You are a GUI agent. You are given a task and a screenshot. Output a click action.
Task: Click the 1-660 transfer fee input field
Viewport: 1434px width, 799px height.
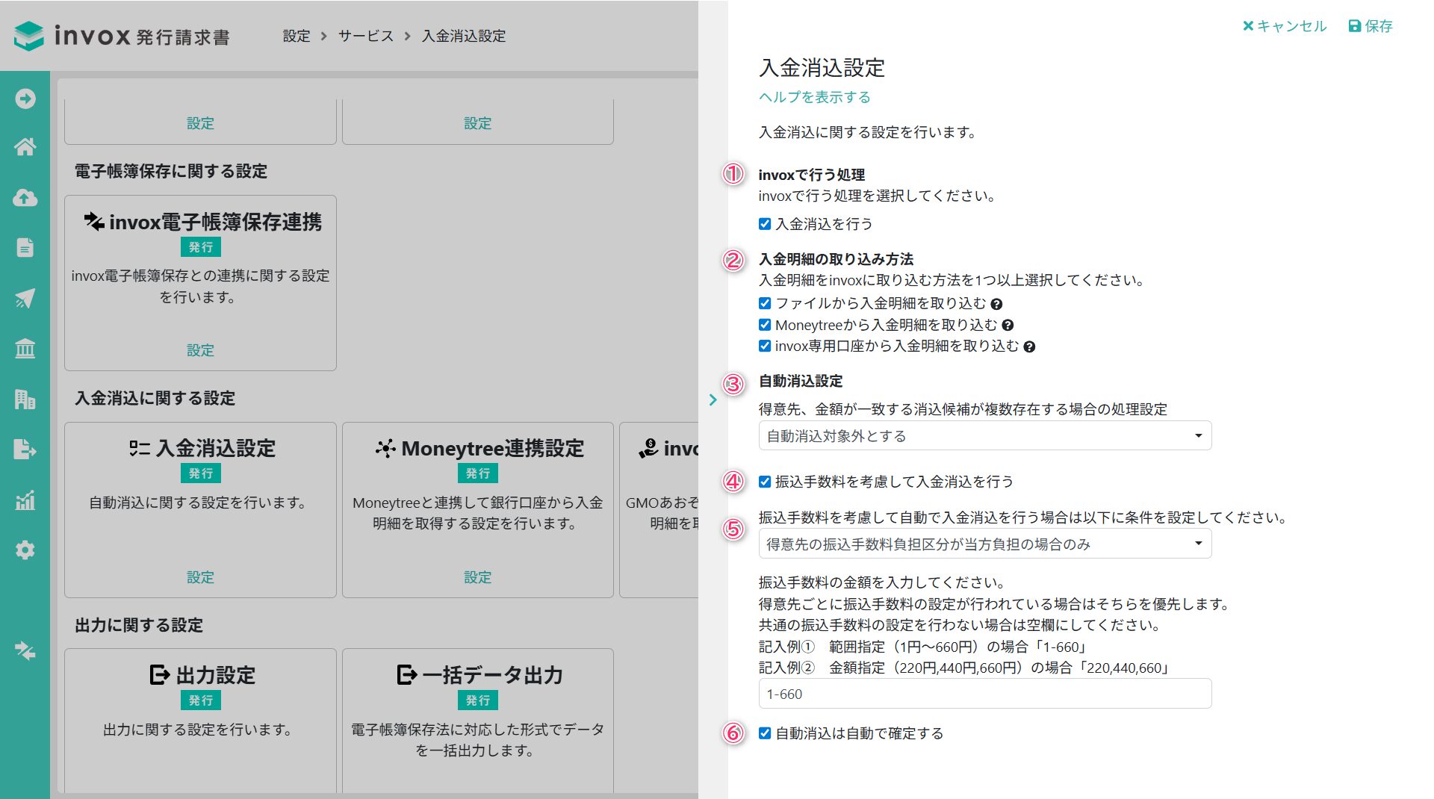984,694
